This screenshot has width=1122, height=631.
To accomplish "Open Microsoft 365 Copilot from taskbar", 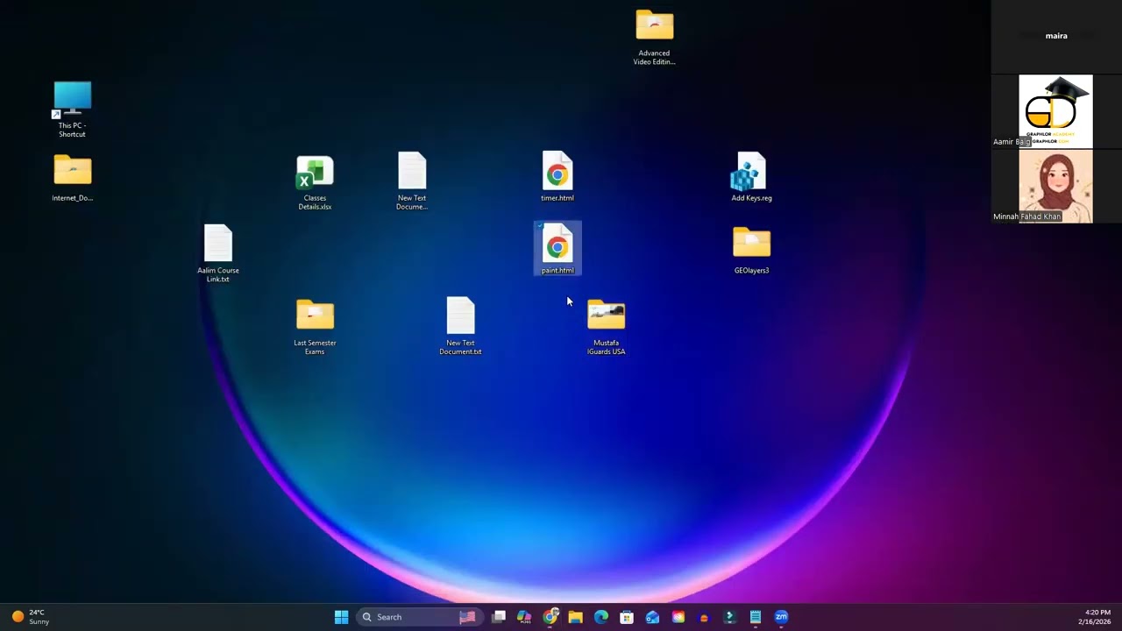I will (x=524, y=617).
